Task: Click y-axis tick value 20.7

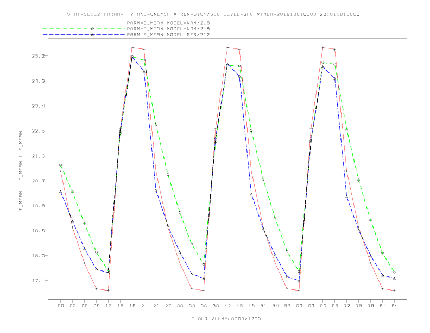Action: [38, 181]
